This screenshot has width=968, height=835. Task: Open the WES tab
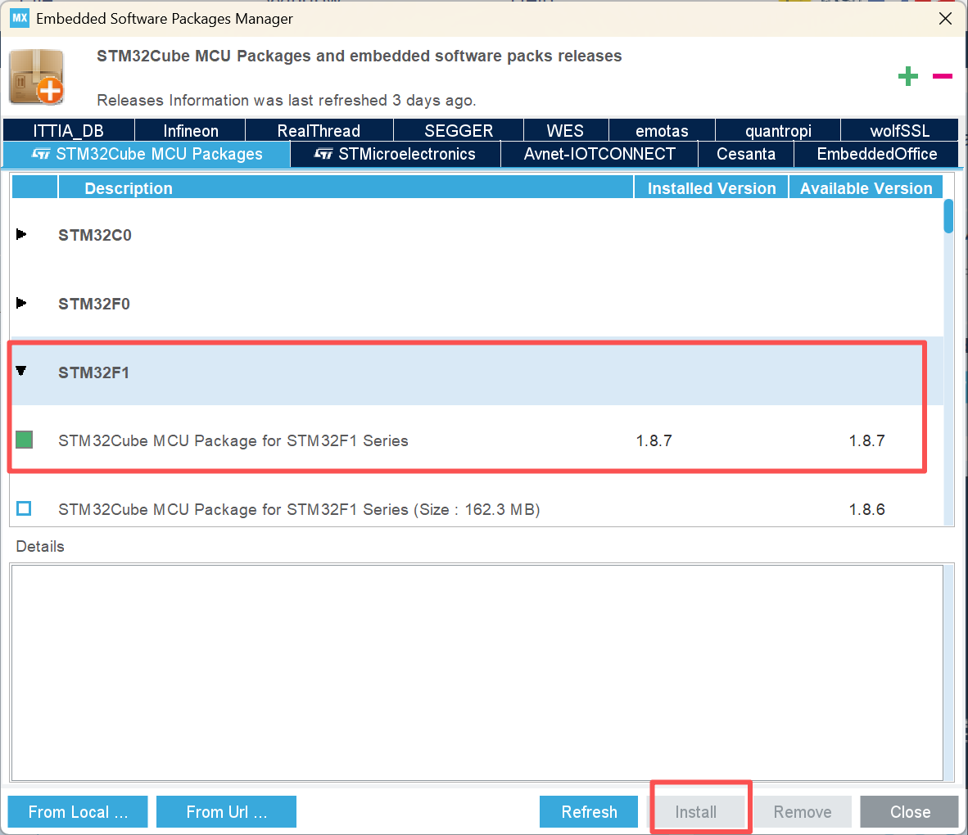tap(565, 130)
